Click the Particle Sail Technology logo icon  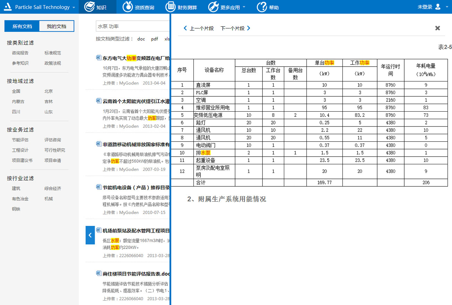tap(9, 7)
